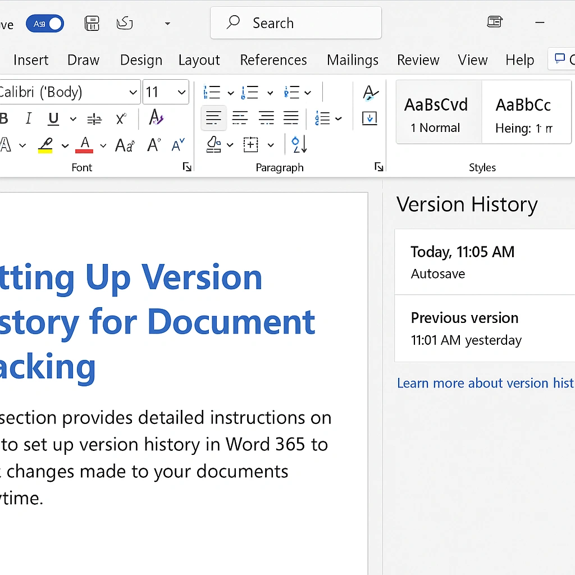Image resolution: width=575 pixels, height=575 pixels.
Task: Click the Shading paint bucket icon
Action: [x=213, y=144]
